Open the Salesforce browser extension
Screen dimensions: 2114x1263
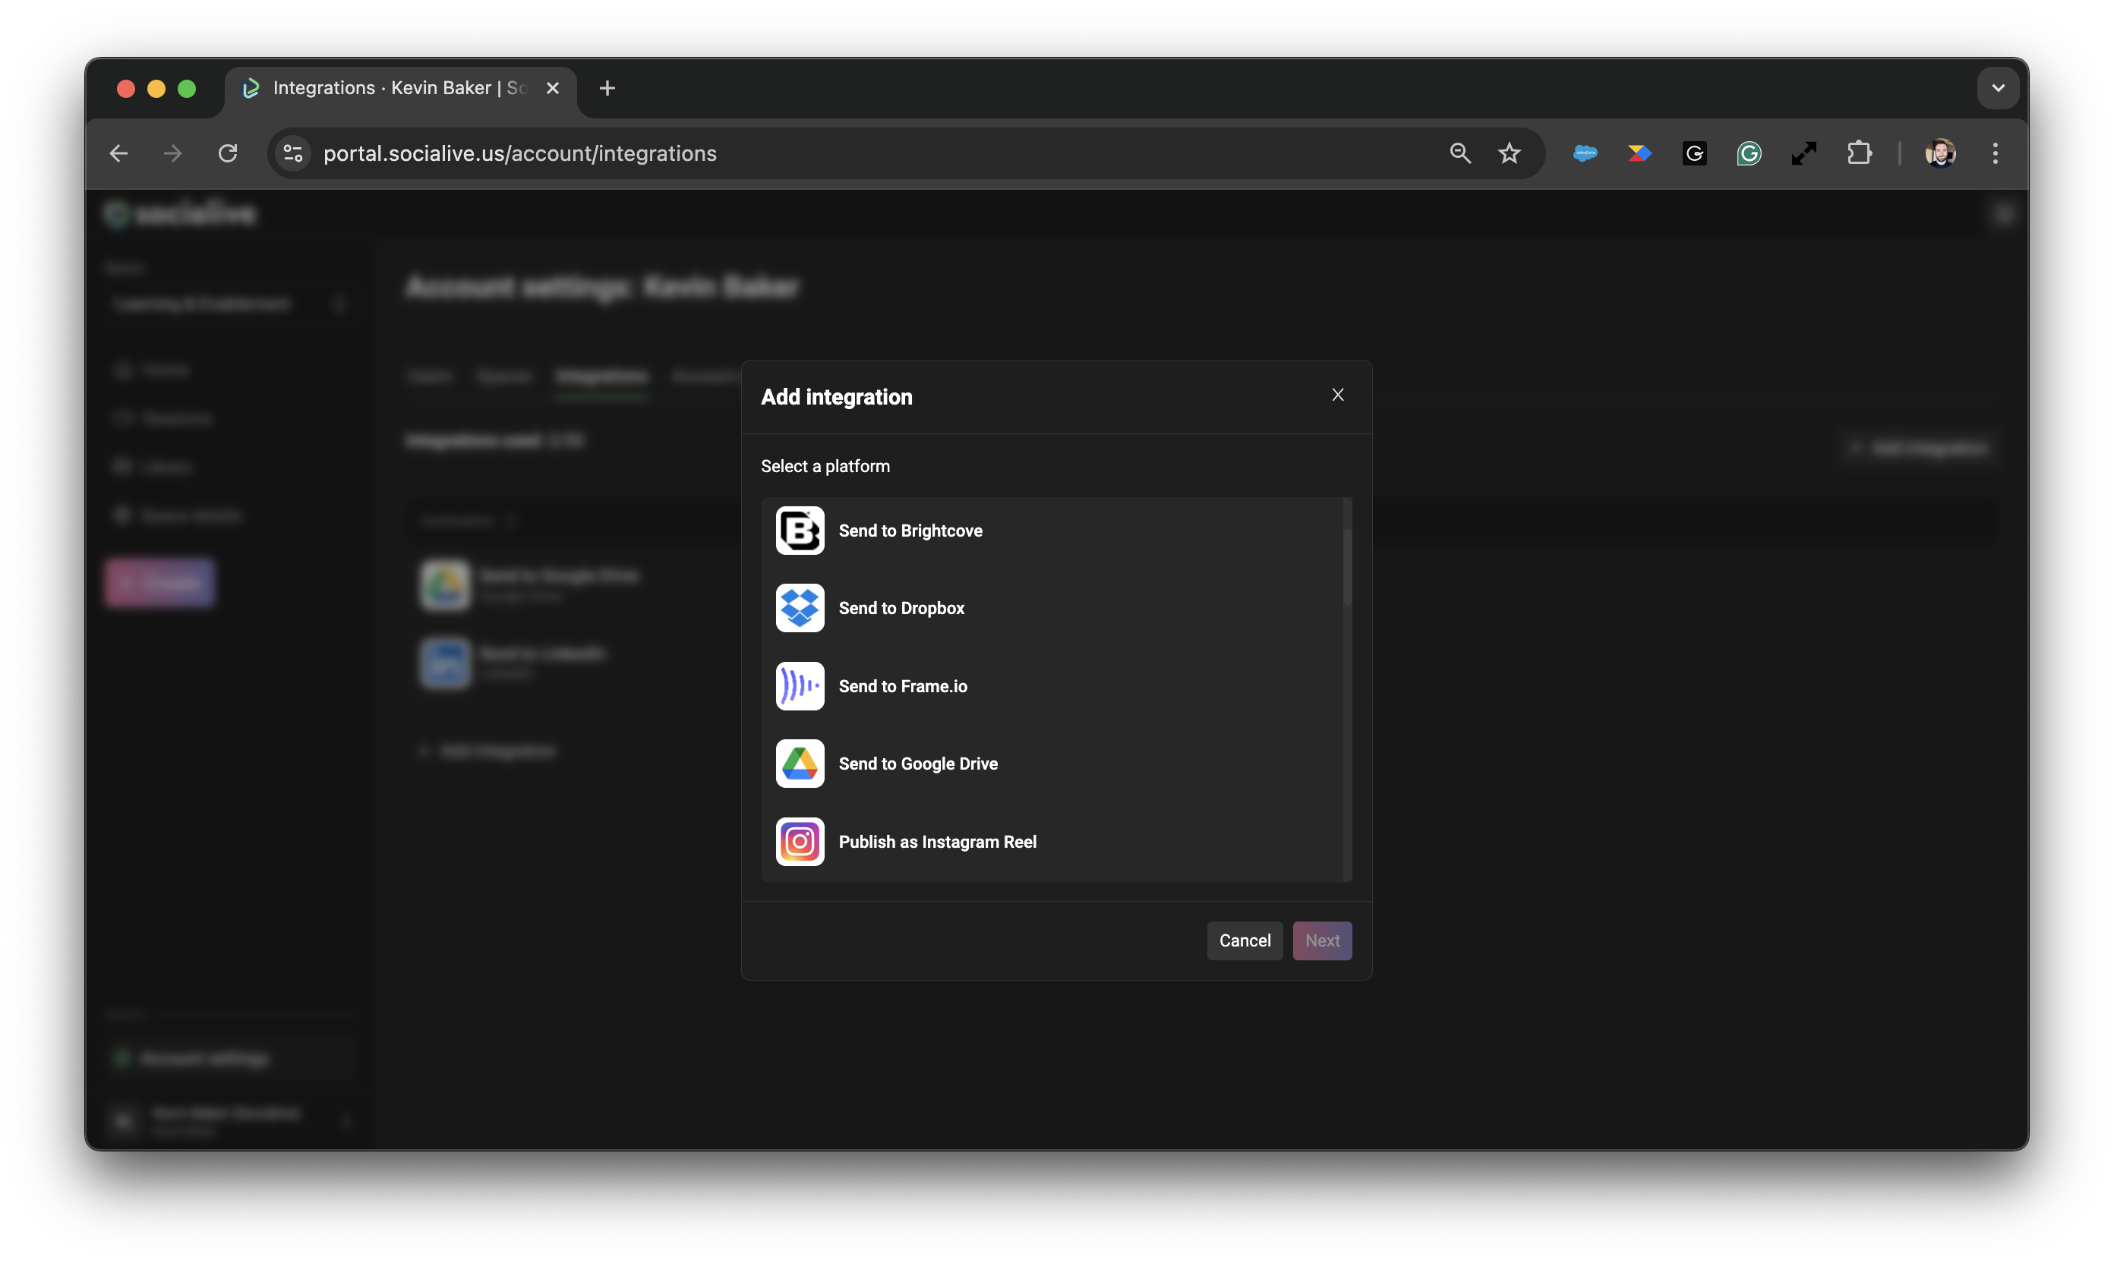pyautogui.click(x=1585, y=153)
